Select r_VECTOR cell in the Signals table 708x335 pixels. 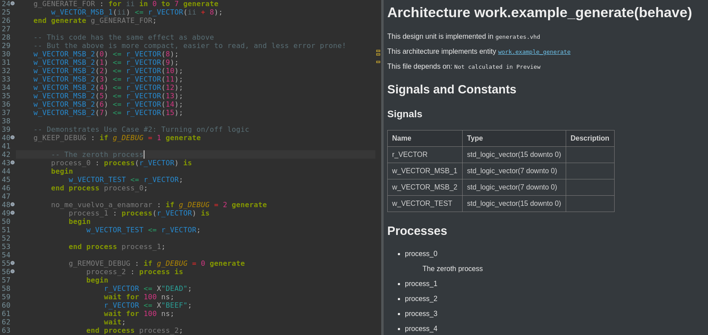(x=425, y=155)
